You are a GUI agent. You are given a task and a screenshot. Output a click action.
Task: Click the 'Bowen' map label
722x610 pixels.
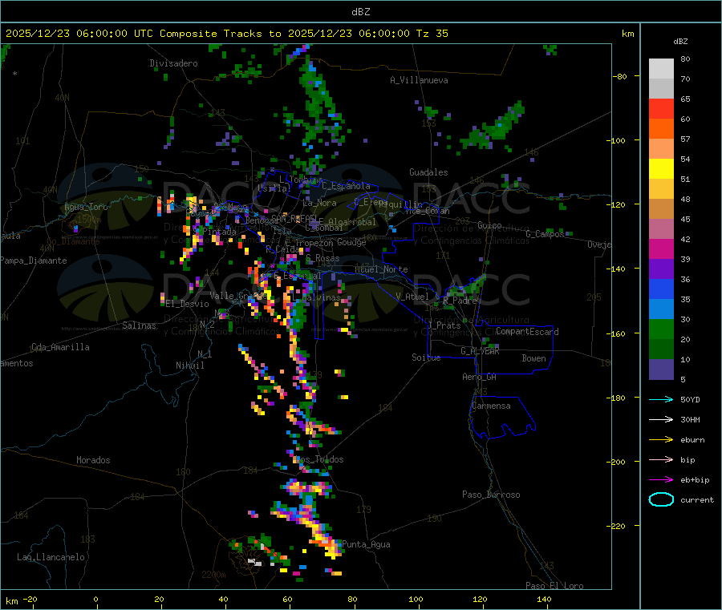point(534,358)
